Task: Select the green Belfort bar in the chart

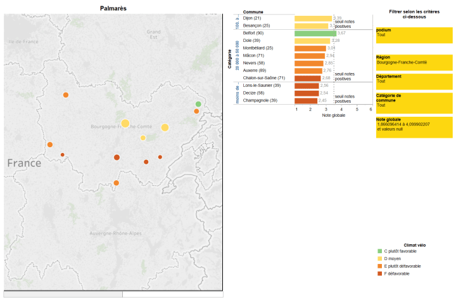Action: (x=315, y=33)
